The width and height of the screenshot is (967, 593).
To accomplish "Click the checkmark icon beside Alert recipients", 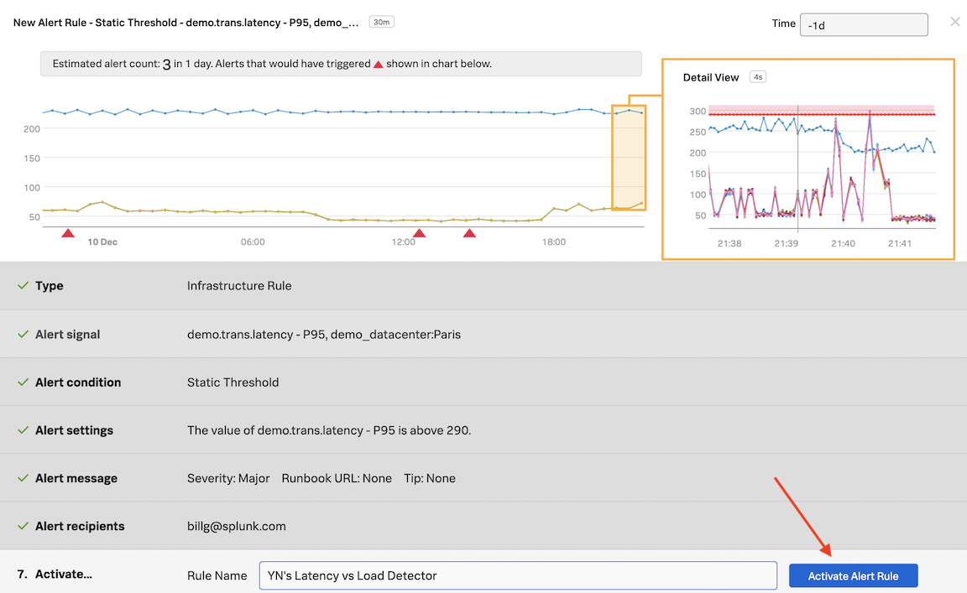I will point(24,527).
